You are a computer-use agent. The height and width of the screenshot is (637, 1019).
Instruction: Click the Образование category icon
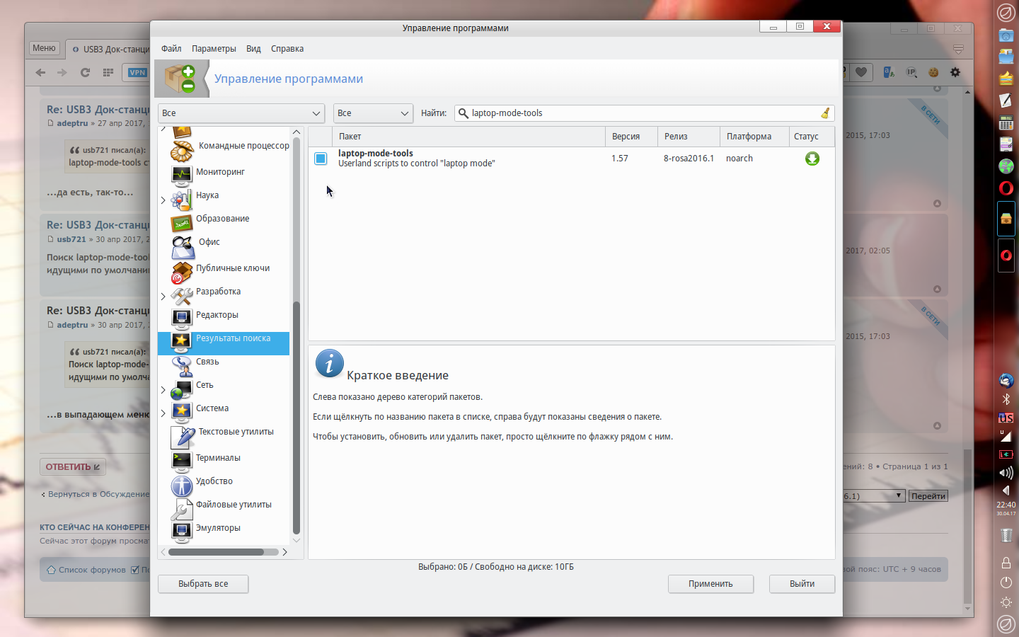point(182,223)
